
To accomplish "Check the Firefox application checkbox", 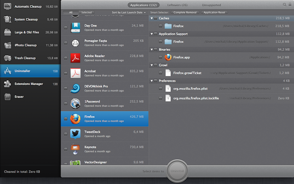I will tap(66, 119).
